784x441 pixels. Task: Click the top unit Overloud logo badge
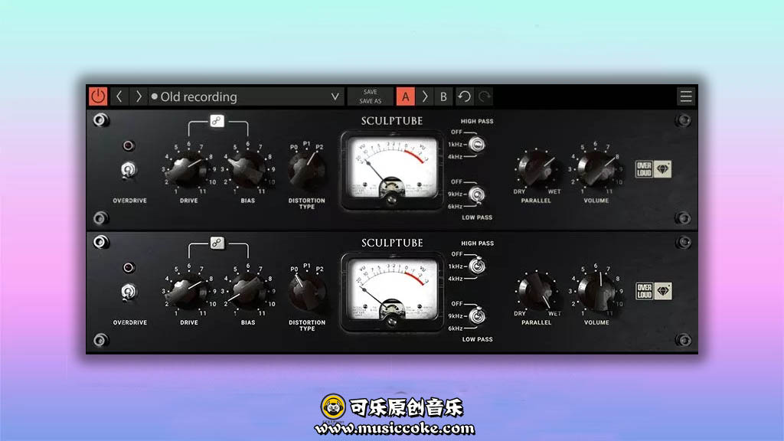653,169
